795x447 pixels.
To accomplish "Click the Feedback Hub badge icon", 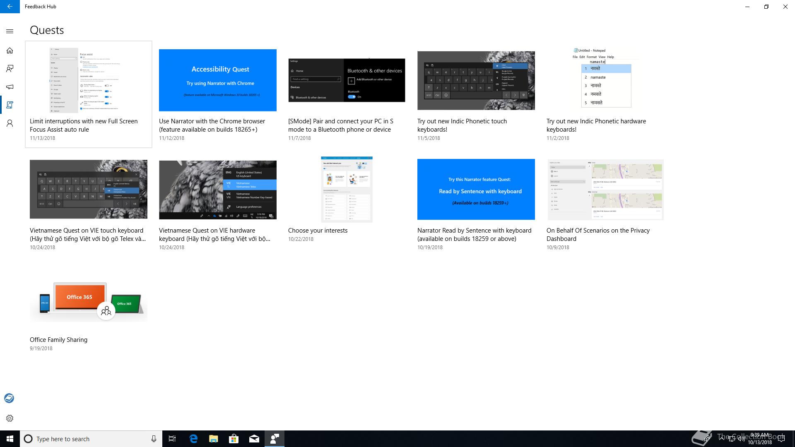I will 9,398.
